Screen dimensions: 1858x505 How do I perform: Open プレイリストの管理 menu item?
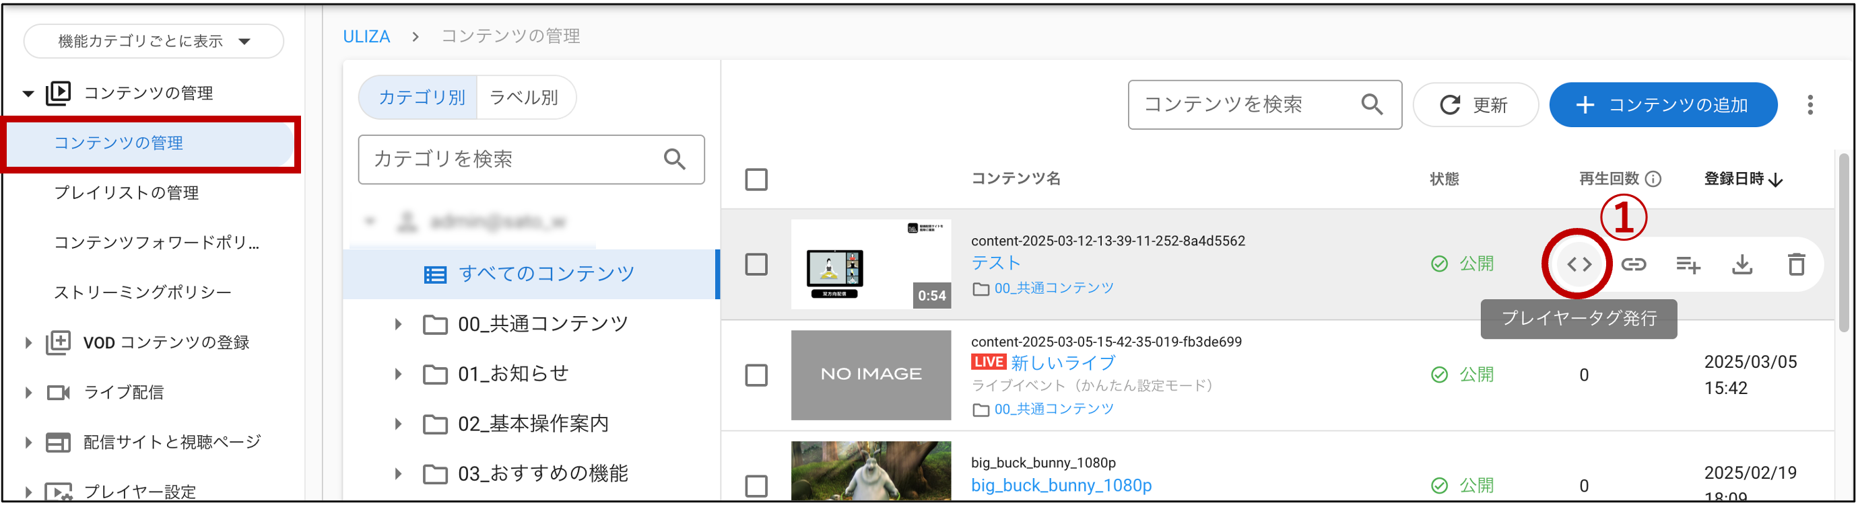[x=126, y=193]
